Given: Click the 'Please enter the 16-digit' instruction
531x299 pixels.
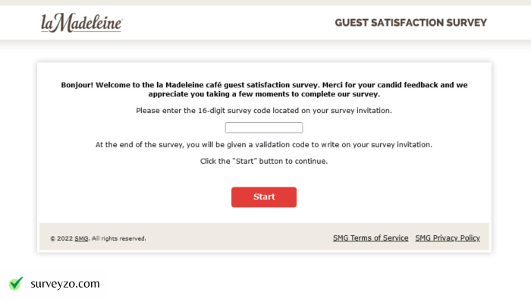Looking at the screenshot, I should [x=264, y=111].
